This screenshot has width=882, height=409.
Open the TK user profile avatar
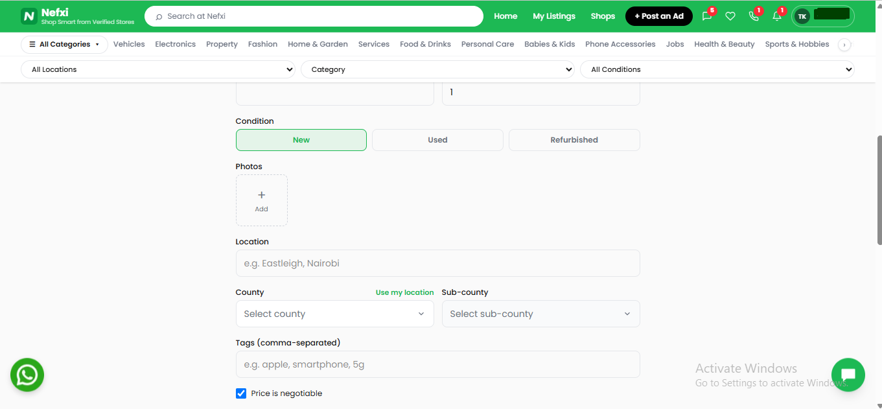(x=802, y=16)
